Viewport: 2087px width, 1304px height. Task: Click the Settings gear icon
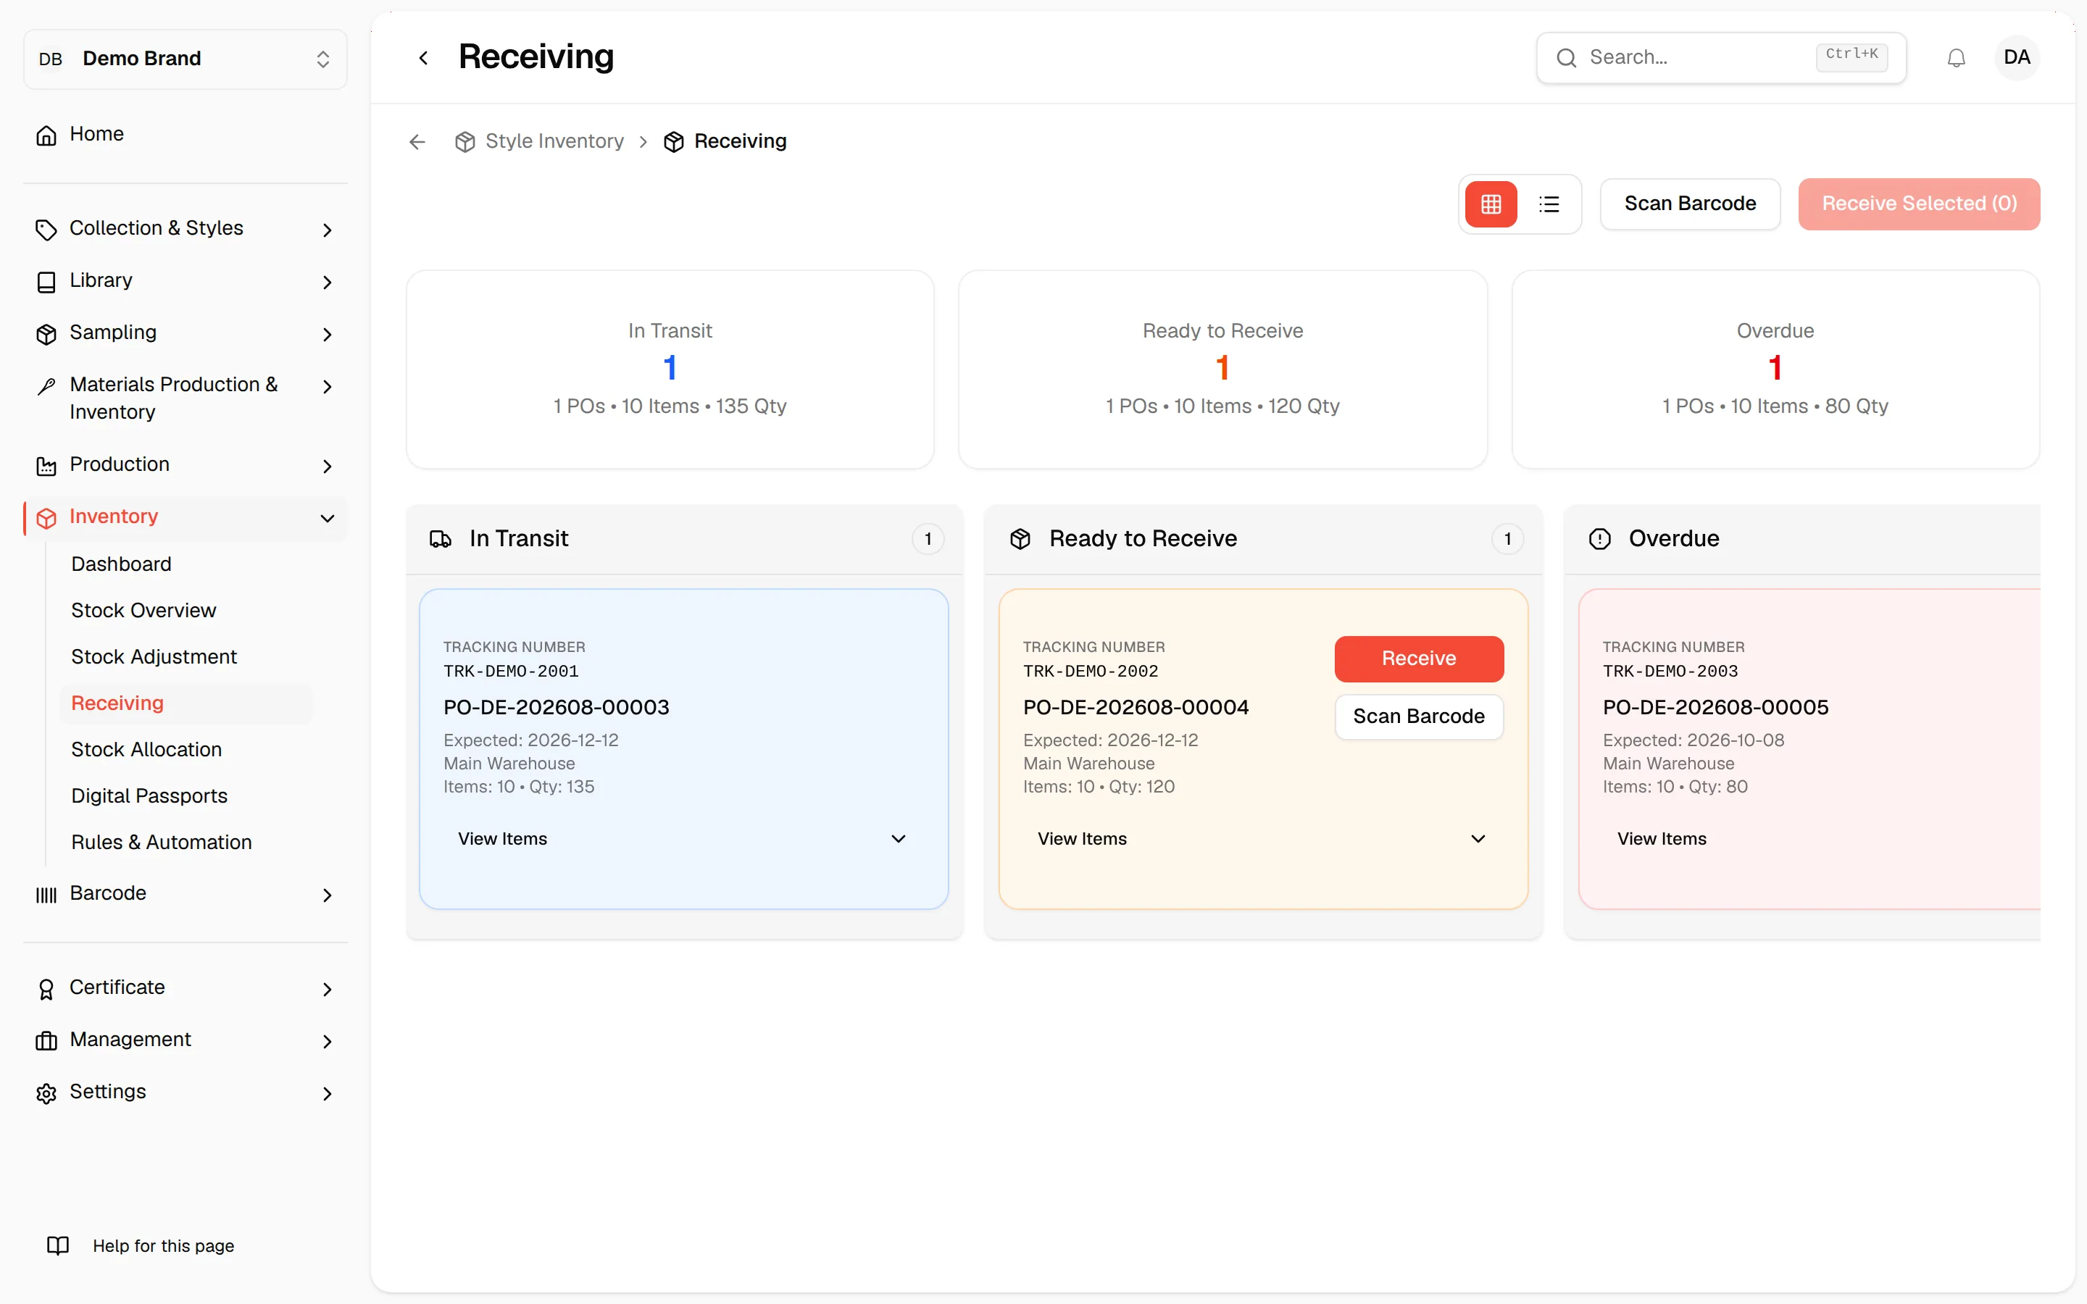[46, 1092]
